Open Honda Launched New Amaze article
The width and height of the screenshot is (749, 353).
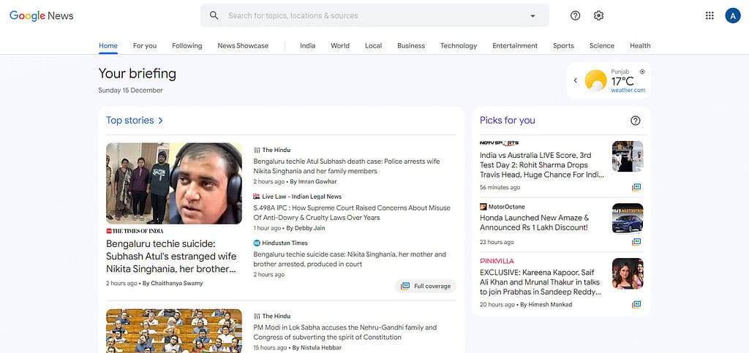click(x=535, y=223)
